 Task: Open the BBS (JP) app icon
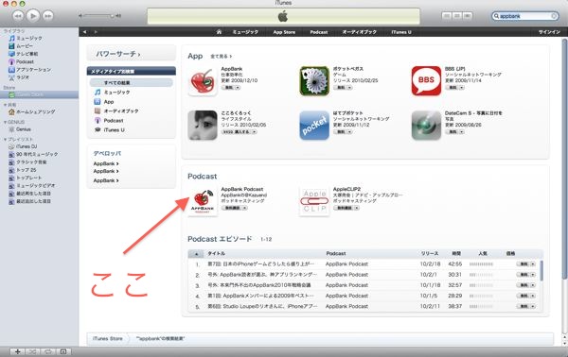pyautogui.click(x=426, y=81)
